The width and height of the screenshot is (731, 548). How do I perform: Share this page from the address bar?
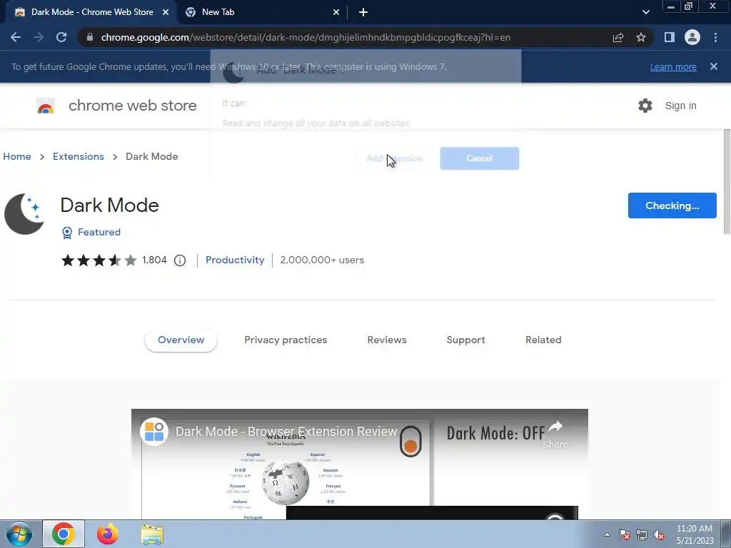[618, 37]
